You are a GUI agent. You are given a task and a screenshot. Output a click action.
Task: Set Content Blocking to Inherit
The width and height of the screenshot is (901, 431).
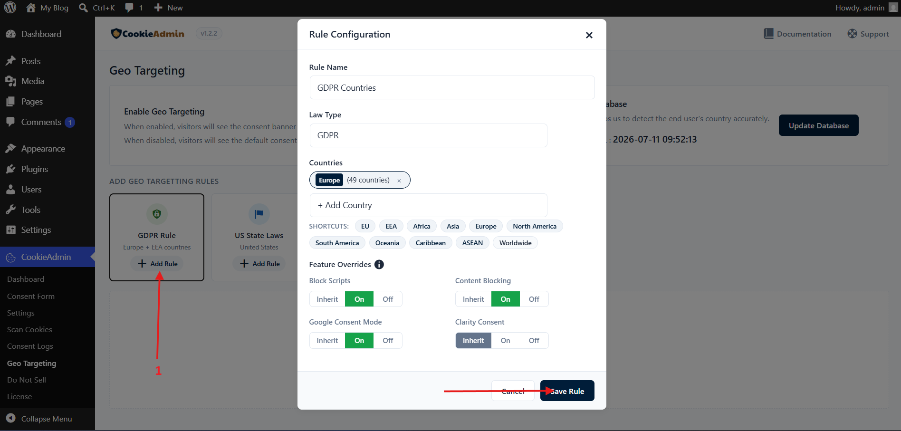pos(473,299)
